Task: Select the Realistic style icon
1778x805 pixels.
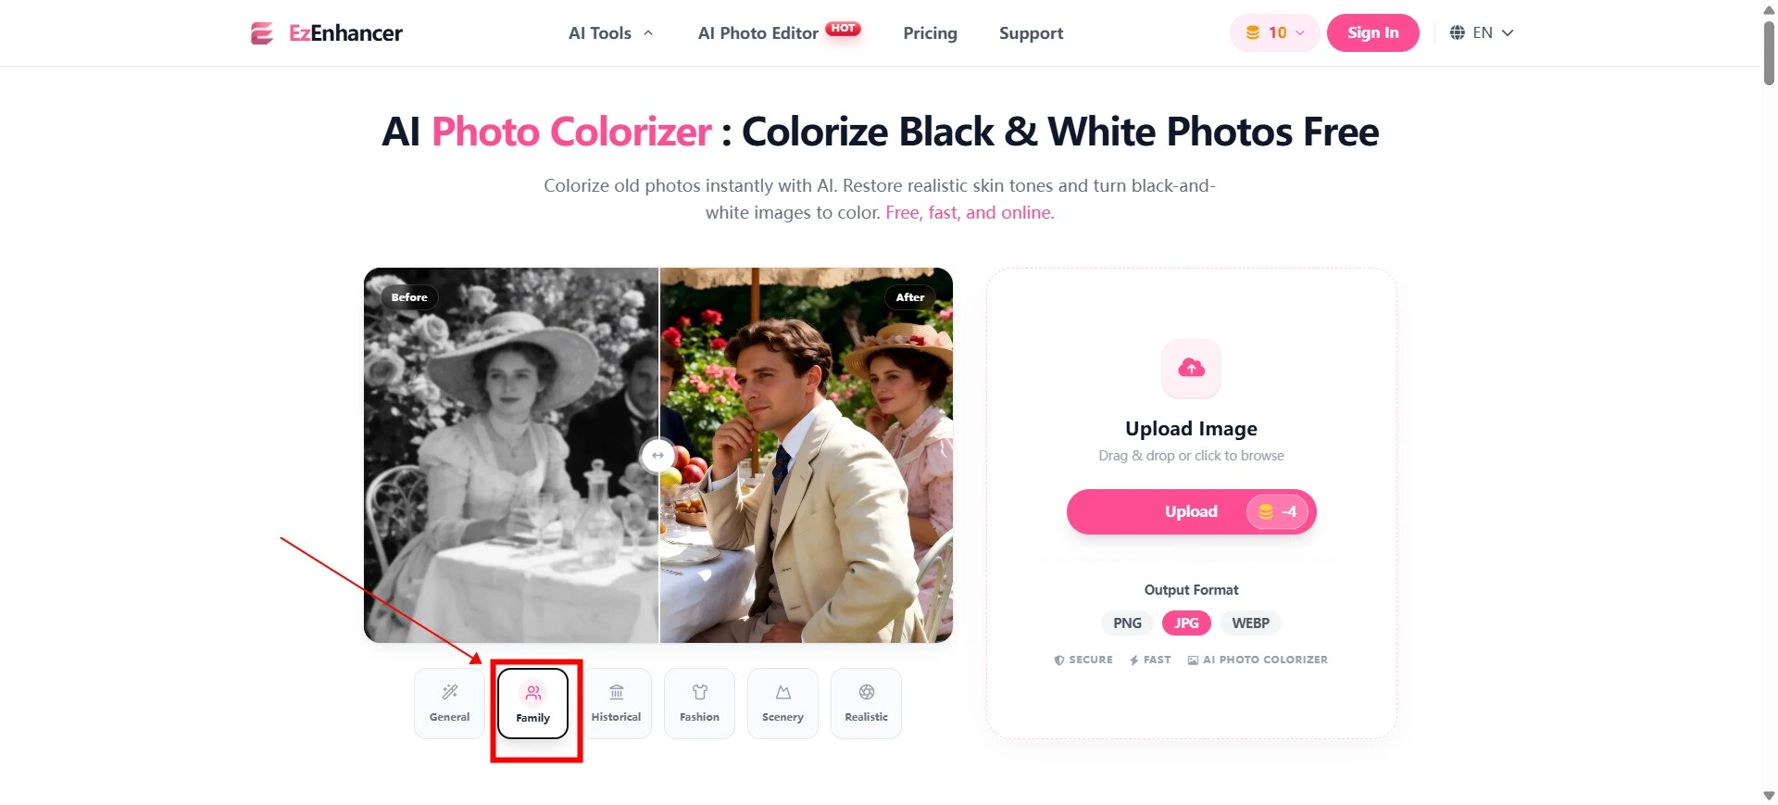Action: [867, 692]
